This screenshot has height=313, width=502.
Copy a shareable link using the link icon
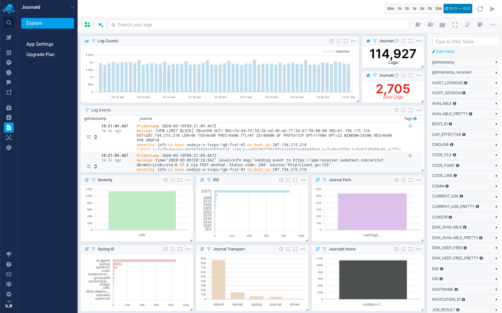(467, 25)
